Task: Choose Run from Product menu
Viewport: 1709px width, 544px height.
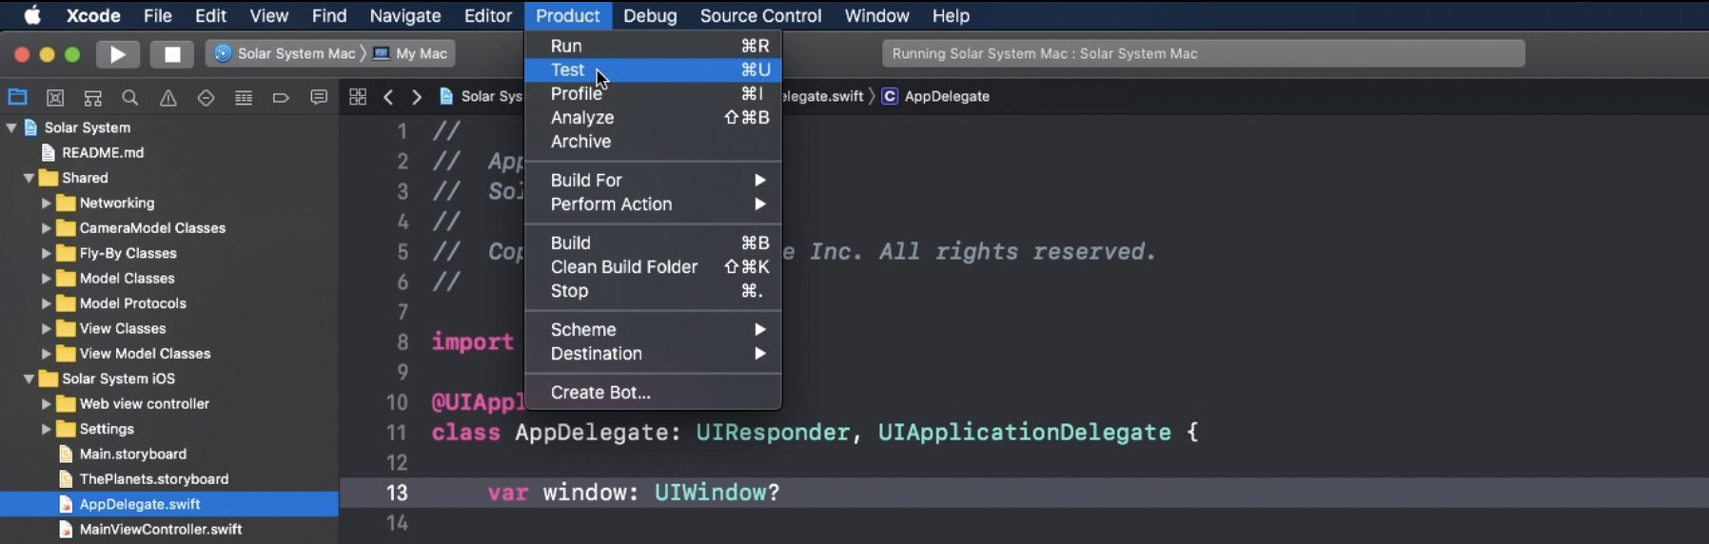Action: [x=653, y=46]
